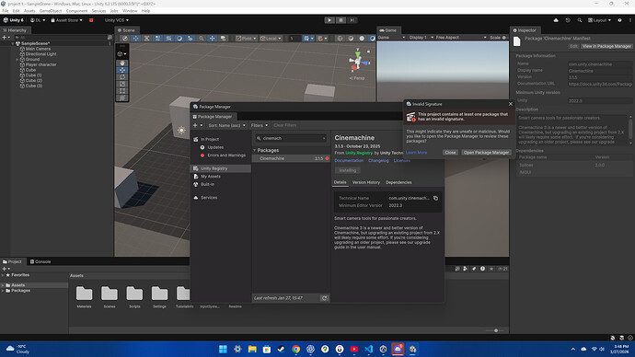This screenshot has width=635, height=357.
Task: Open Discord from the taskbar
Action: tap(398, 349)
